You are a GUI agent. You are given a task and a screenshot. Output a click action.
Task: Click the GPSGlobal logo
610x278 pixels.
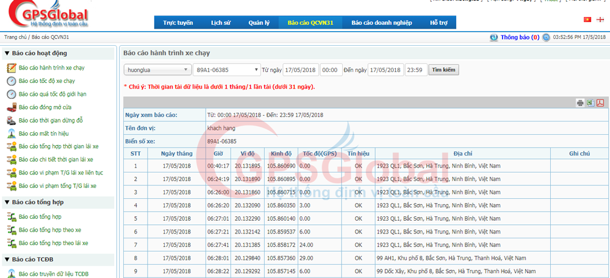[x=46, y=16]
